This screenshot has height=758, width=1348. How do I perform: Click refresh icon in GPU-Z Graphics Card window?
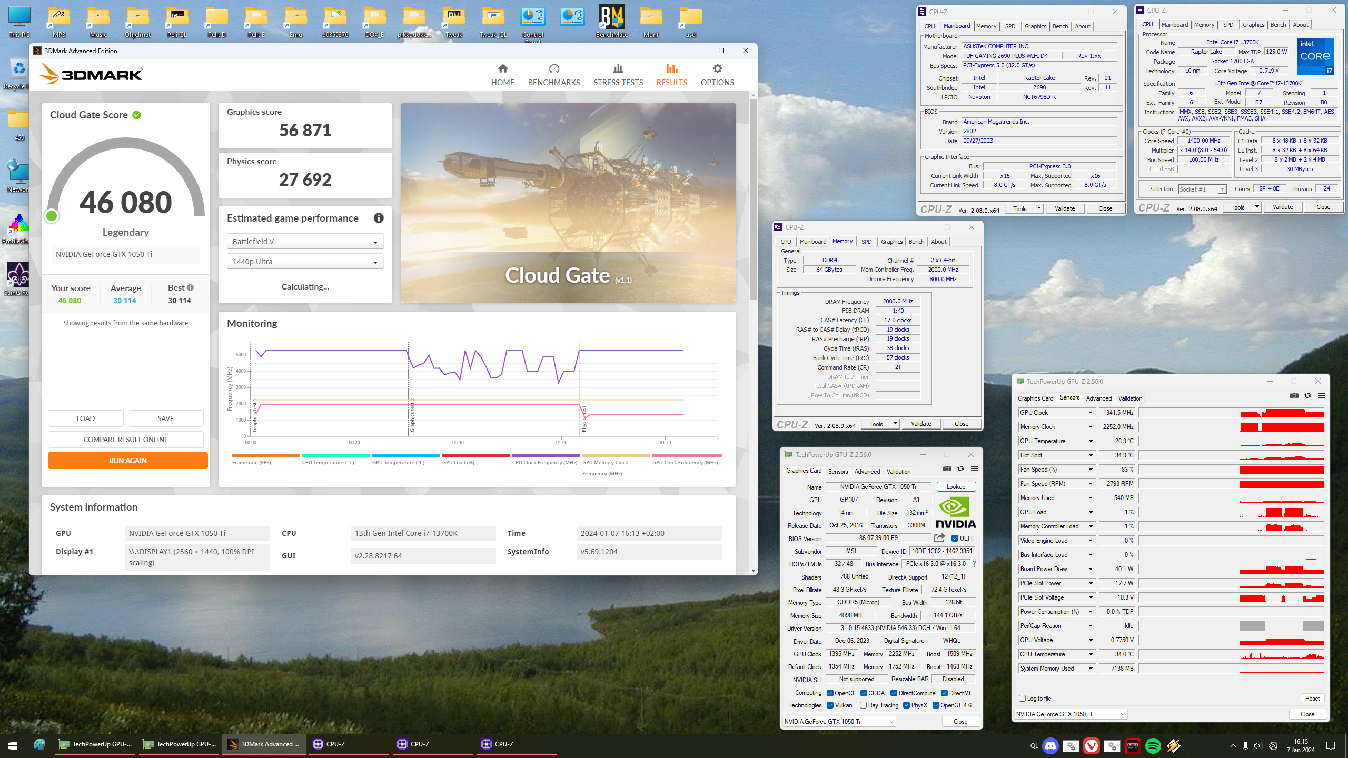click(960, 468)
